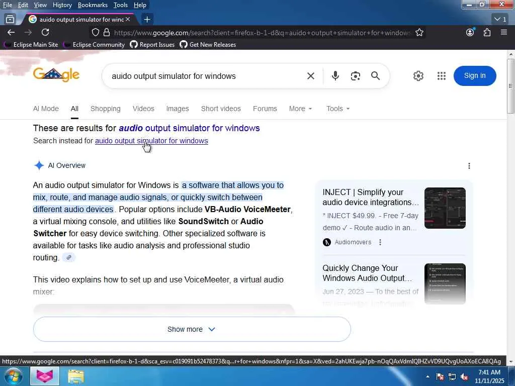Open the extensions puzzle icon

[487, 32]
